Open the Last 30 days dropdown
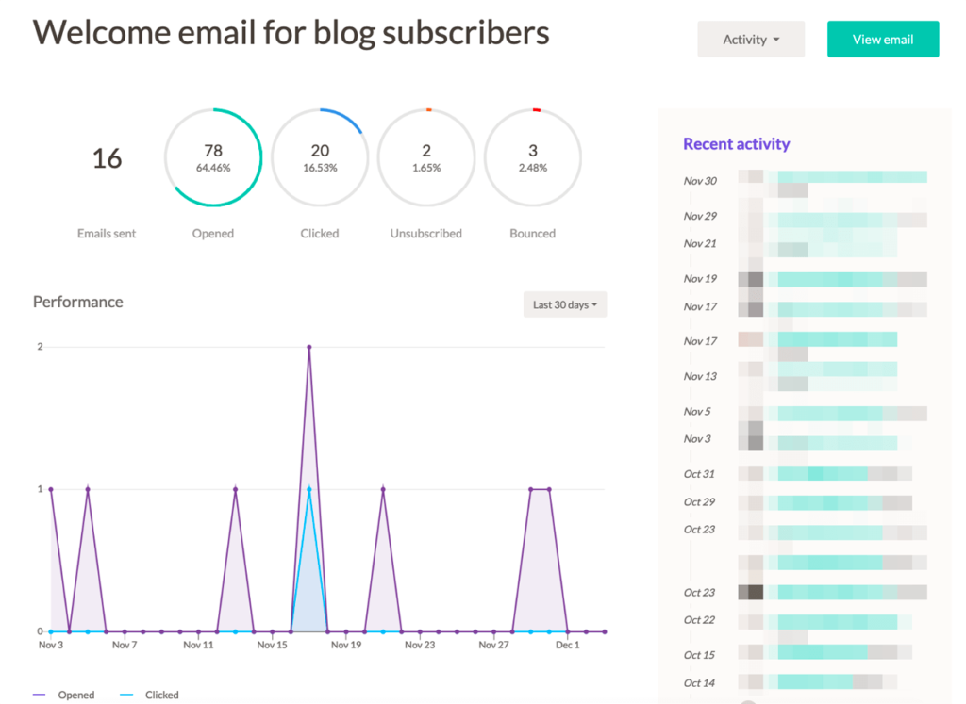The width and height of the screenshot is (966, 704). (x=565, y=304)
